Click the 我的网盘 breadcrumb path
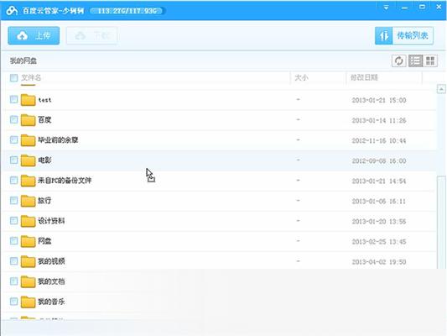 point(23,60)
